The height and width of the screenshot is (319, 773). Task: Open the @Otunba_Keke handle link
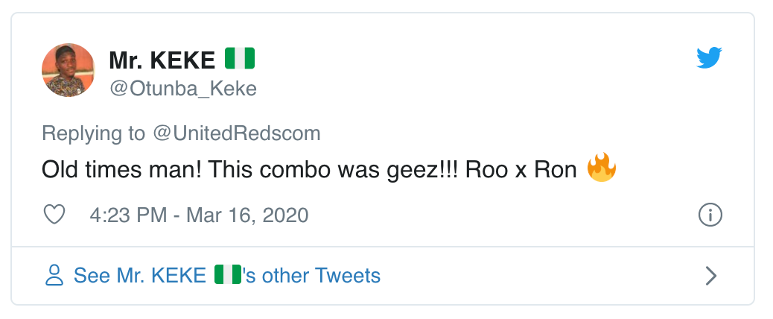182,89
